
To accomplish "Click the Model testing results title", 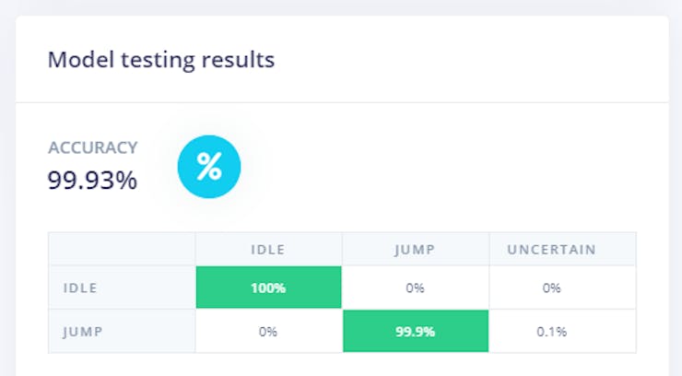I will point(161,61).
